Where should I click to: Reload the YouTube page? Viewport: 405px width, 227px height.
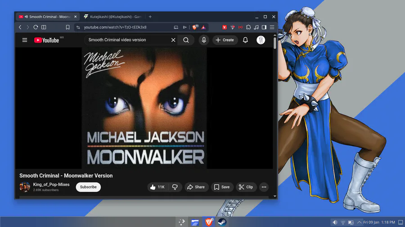[x=36, y=27]
